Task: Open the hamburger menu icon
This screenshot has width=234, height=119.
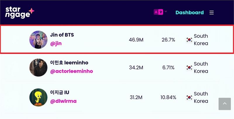Action: (x=211, y=13)
